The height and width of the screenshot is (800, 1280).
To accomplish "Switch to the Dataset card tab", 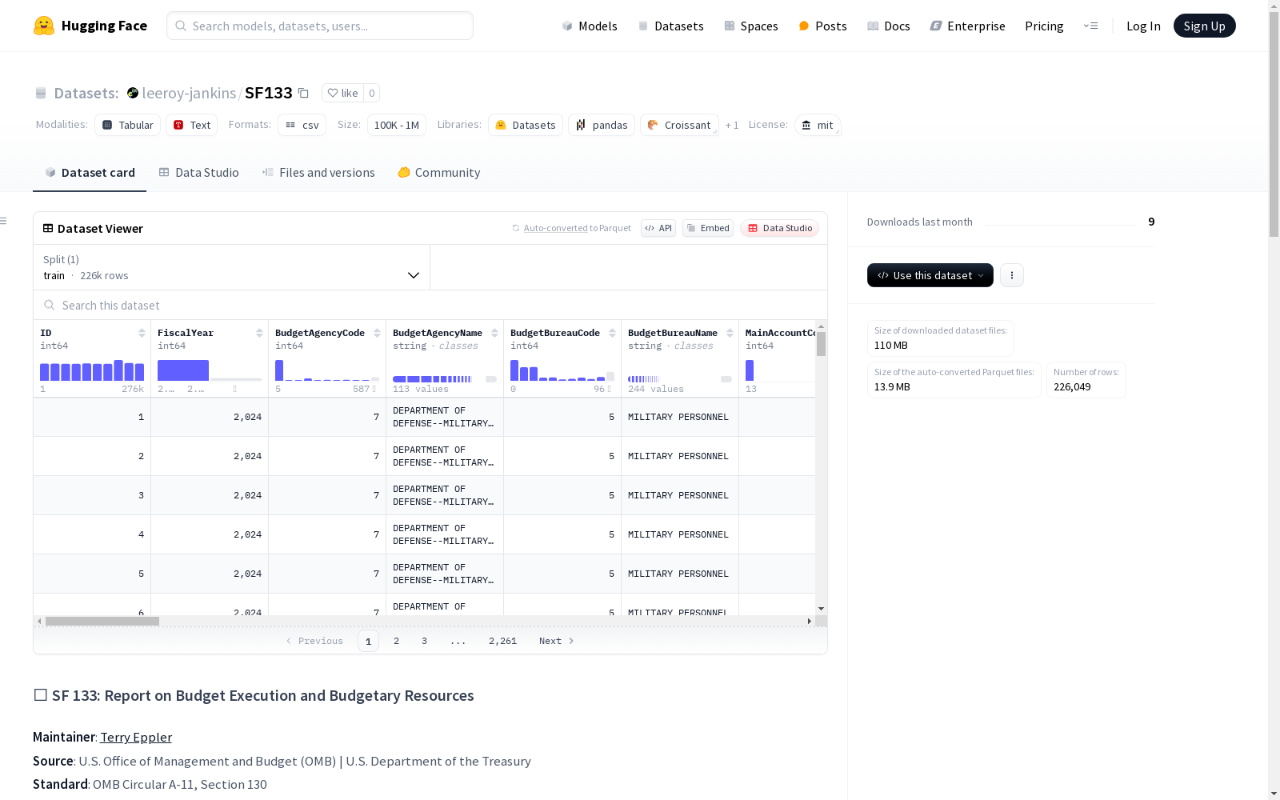I will pos(90,173).
